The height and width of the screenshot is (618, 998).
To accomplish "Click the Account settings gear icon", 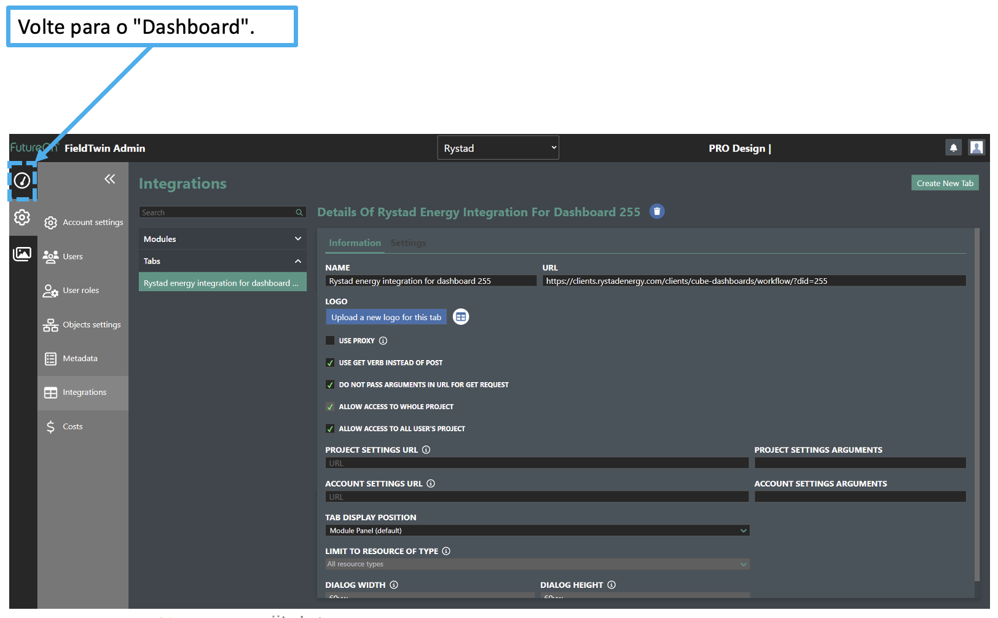I will click(x=50, y=222).
